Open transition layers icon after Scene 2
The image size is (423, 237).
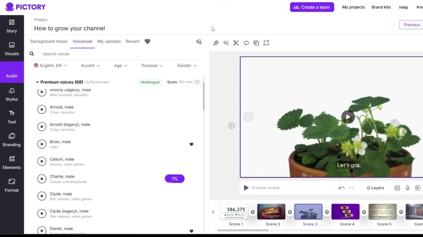point(290,212)
